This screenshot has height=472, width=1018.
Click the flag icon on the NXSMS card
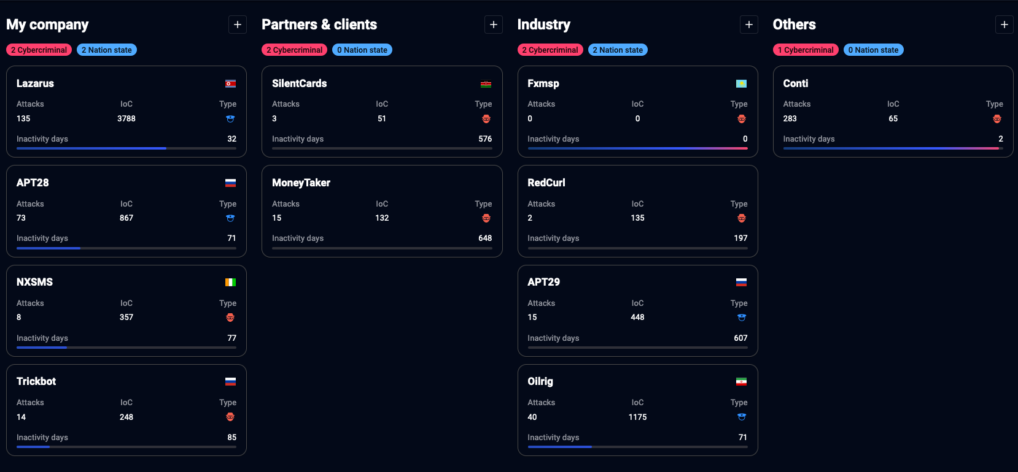[230, 282]
